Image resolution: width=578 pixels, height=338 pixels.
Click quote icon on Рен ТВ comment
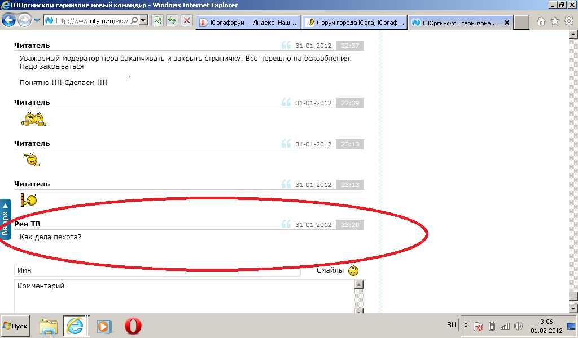pyautogui.click(x=286, y=225)
